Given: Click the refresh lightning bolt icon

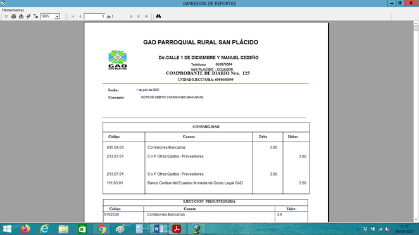Looking at the screenshot, I should click(28, 16).
